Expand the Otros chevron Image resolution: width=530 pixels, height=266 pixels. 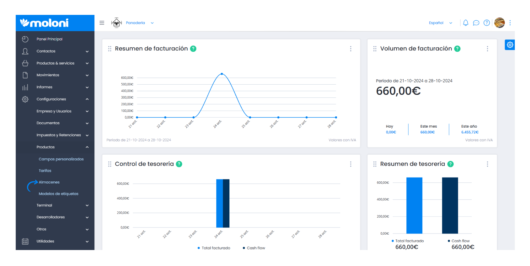[87, 229]
